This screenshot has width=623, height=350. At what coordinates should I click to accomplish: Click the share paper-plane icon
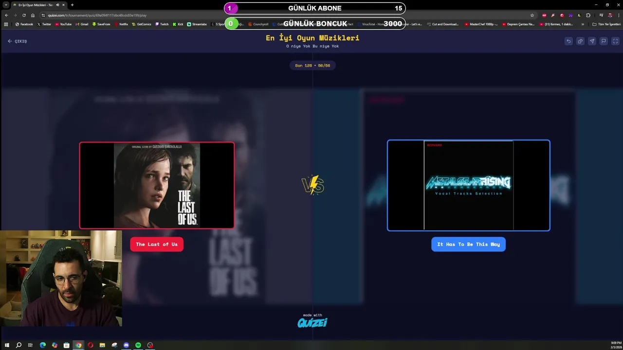[592, 41]
